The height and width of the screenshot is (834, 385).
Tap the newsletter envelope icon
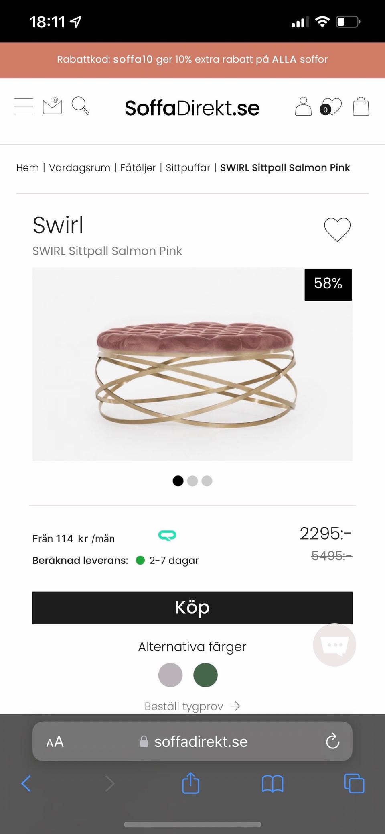point(52,106)
